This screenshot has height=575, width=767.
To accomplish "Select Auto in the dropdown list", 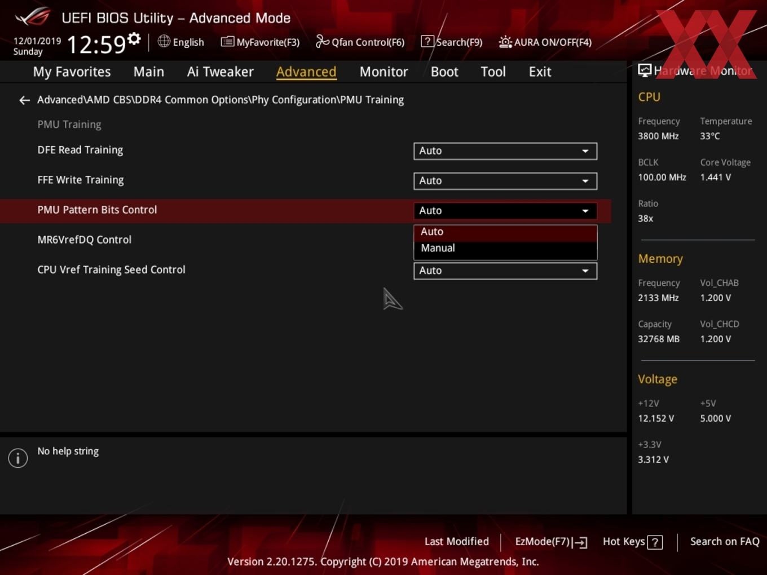I will tap(505, 232).
